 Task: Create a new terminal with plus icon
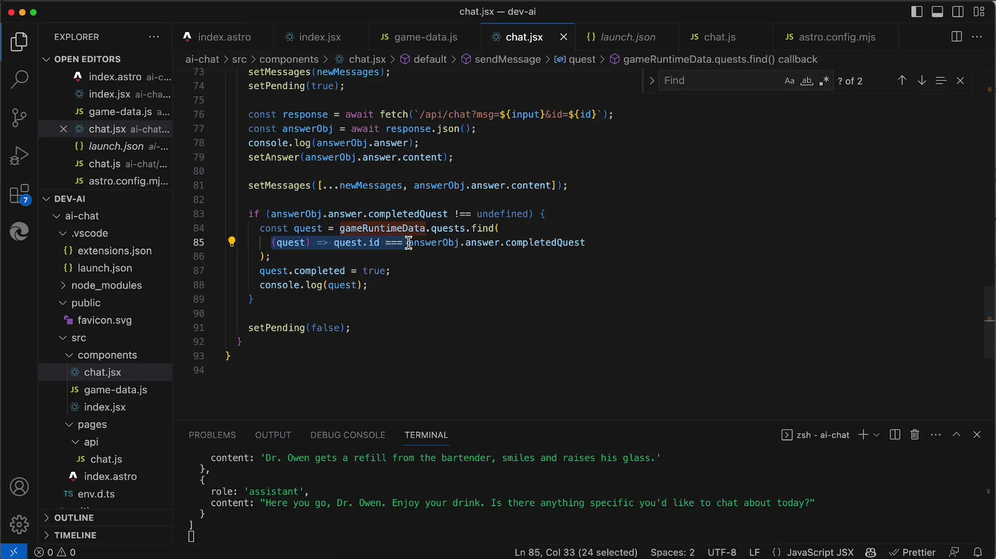coord(863,435)
